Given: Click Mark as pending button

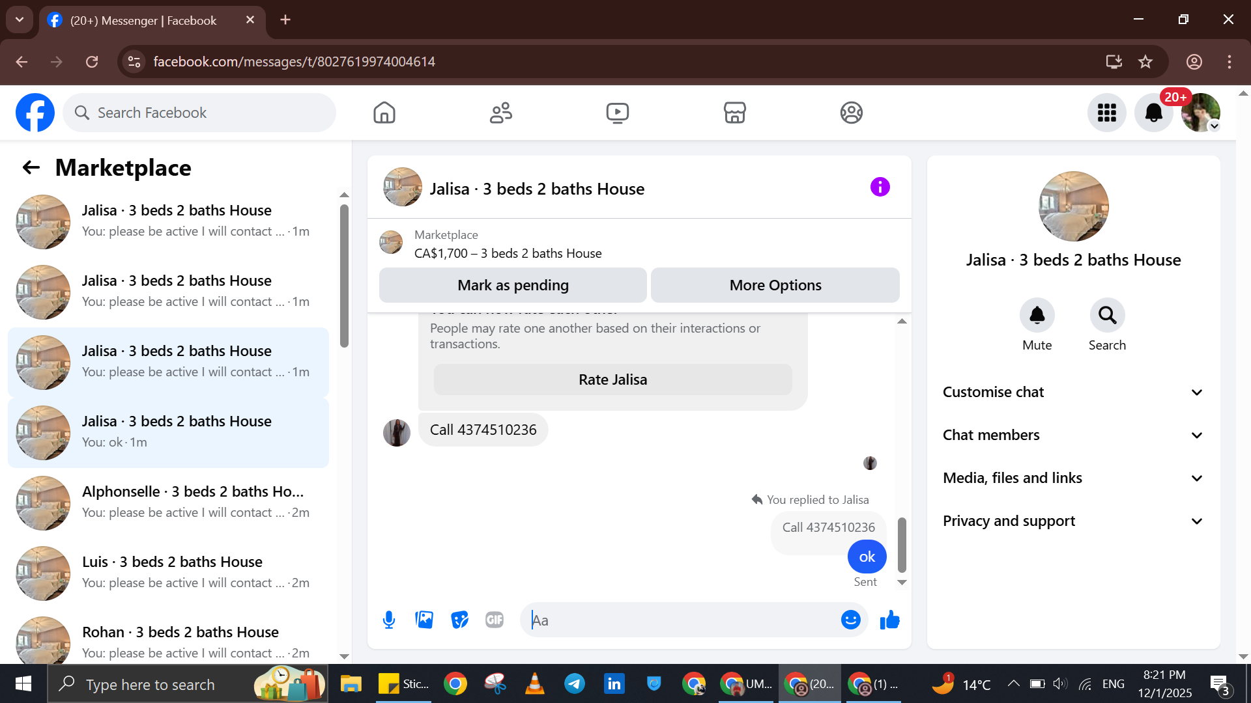Looking at the screenshot, I should click(513, 285).
